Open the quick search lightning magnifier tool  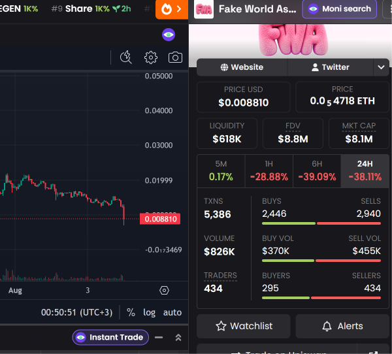click(125, 57)
